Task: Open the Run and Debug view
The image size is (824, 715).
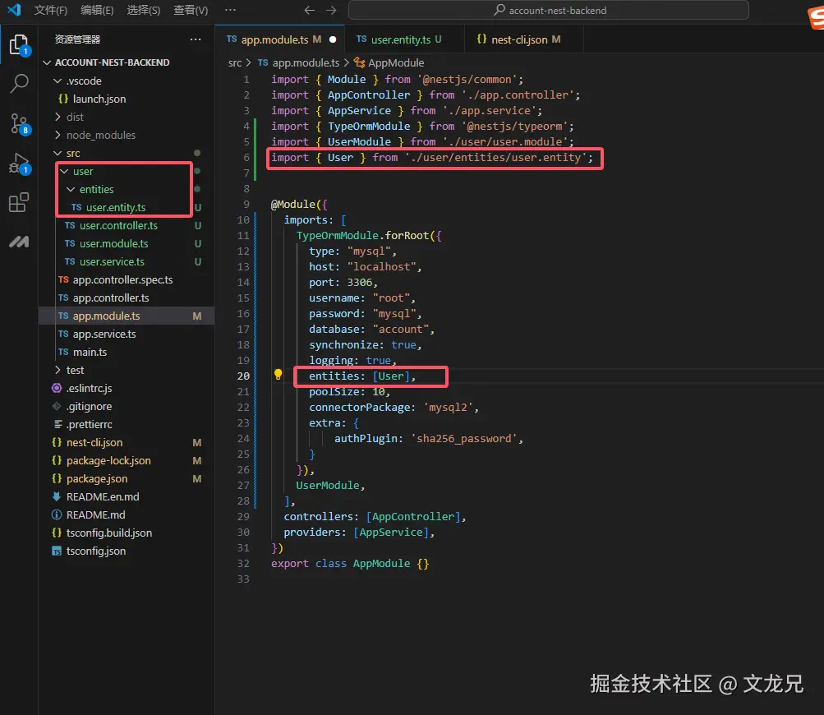Action: [x=19, y=163]
